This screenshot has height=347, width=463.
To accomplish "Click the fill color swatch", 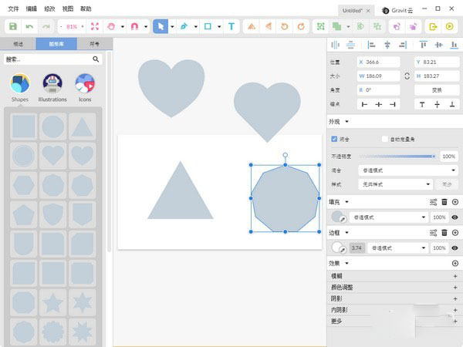I will click(337, 217).
